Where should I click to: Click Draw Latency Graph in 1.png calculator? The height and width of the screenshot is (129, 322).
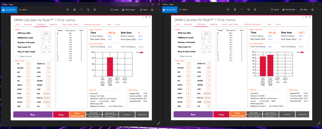pyautogui.click(x=77, y=114)
